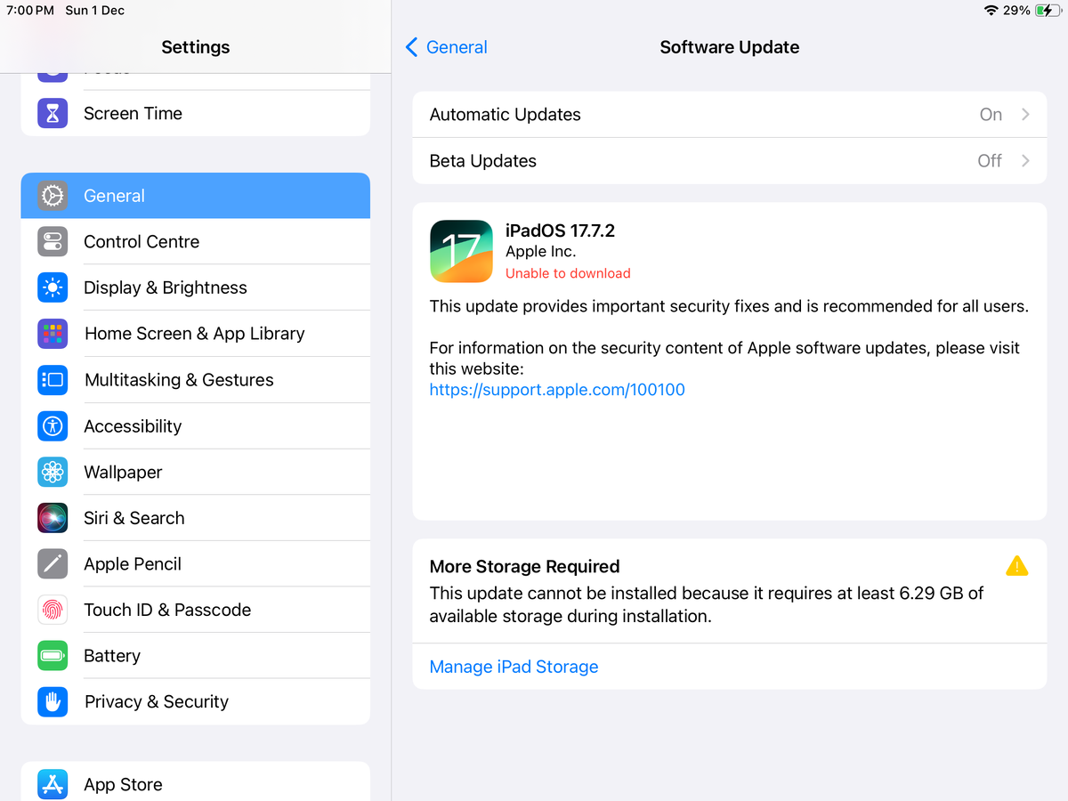Open the Control Centre toggles icon

(53, 241)
